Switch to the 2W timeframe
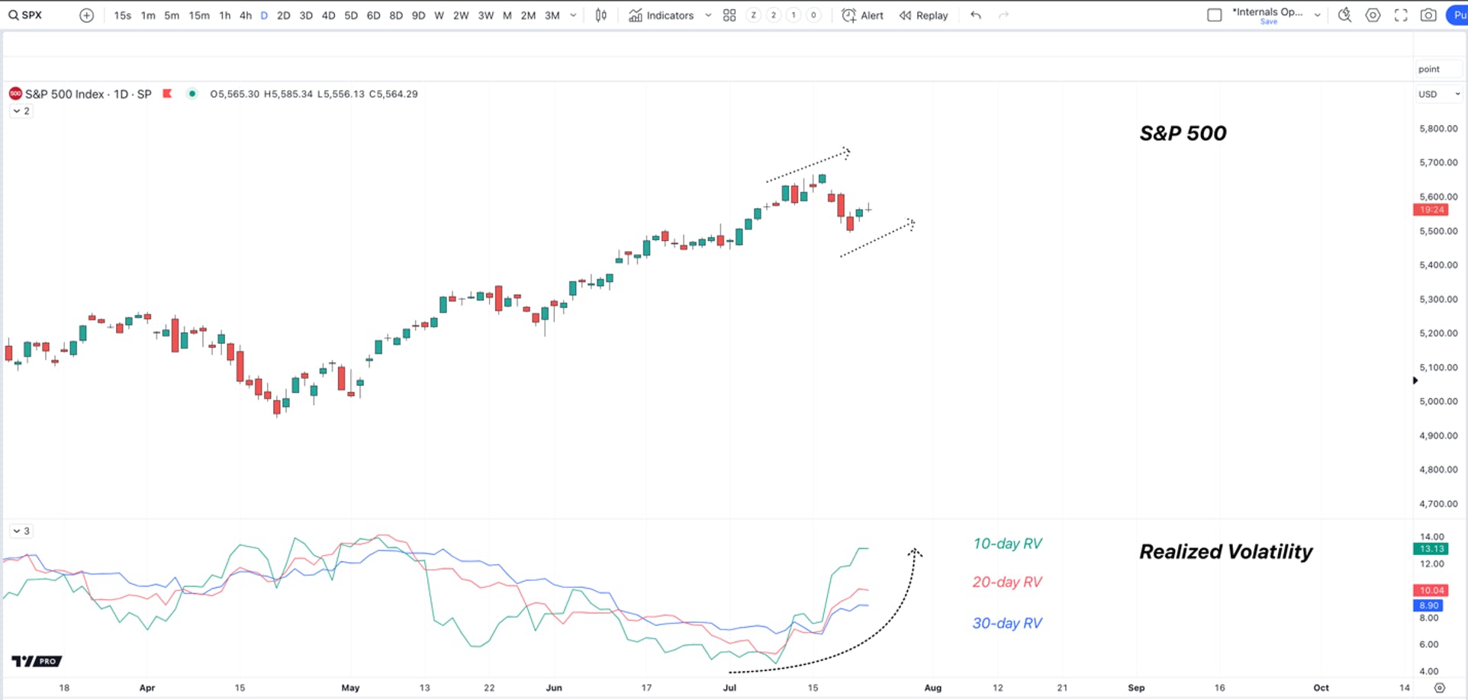 pyautogui.click(x=461, y=15)
